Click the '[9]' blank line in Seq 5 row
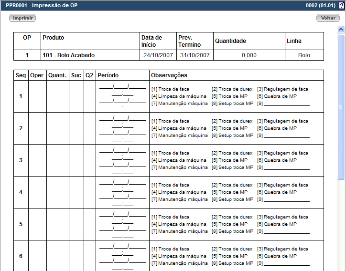 tap(284, 231)
